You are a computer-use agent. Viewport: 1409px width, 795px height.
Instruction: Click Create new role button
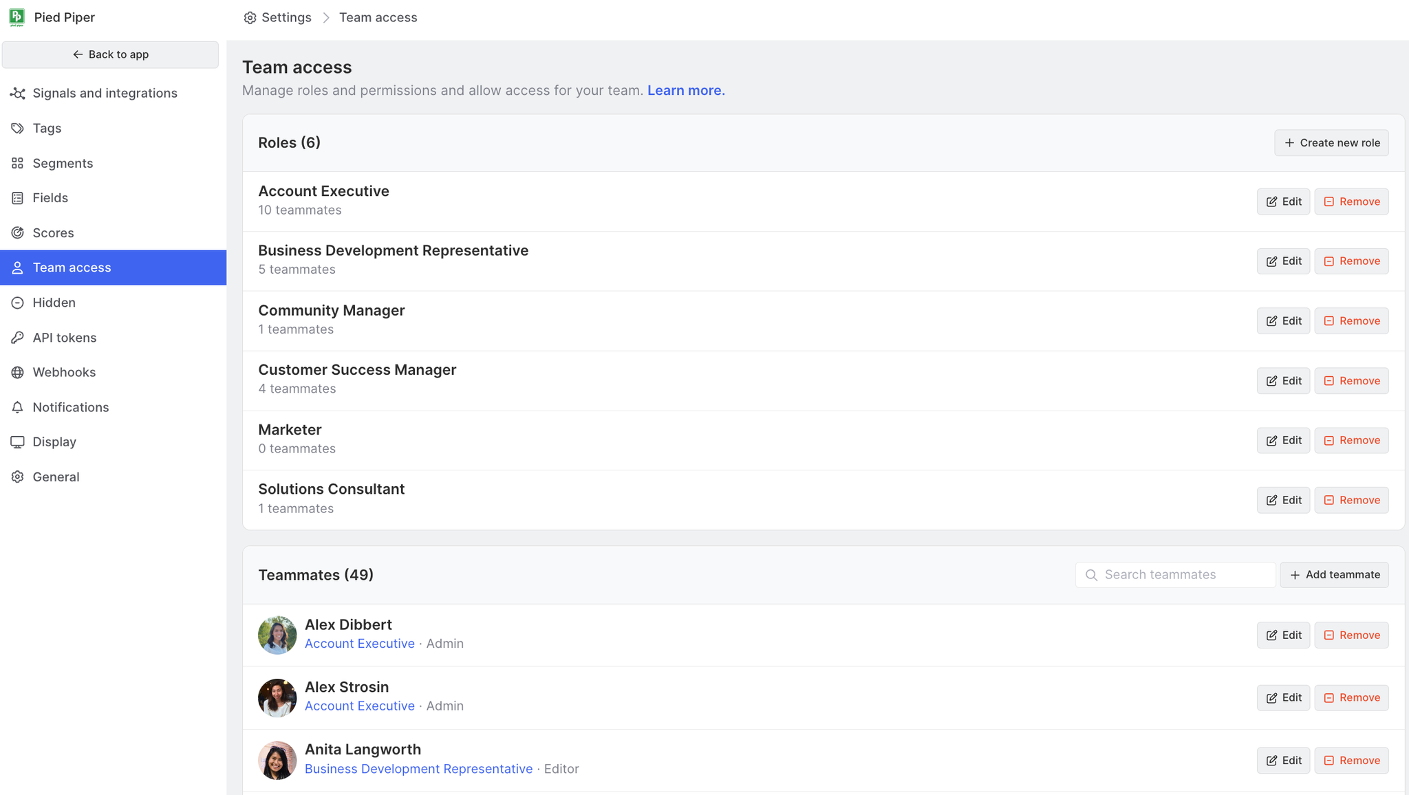(x=1331, y=143)
